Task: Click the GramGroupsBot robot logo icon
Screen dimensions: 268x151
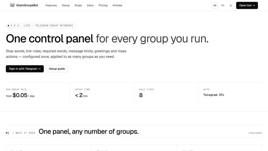Action: (x=12, y=5)
